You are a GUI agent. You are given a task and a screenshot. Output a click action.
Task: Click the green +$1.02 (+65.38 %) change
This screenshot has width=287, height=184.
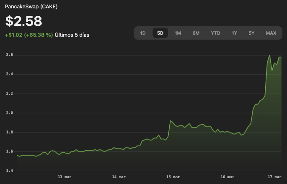[29, 35]
